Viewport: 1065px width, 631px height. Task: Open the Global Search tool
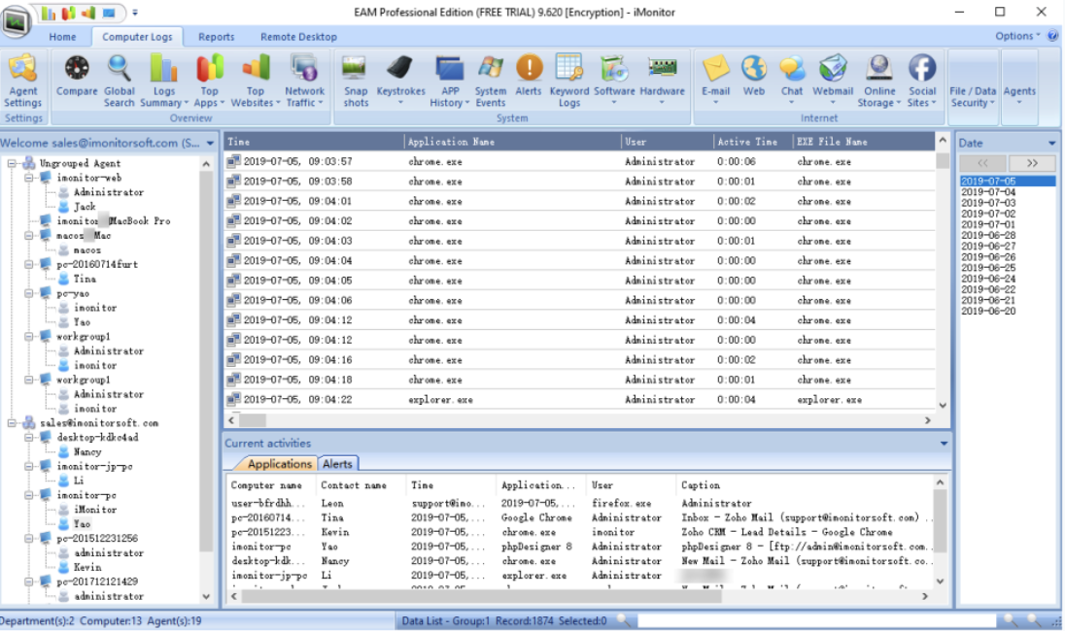[x=119, y=78]
